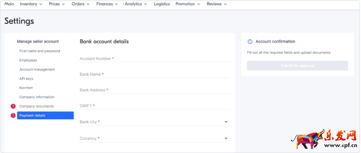This screenshot has width=361, height=153.
Task: Expand the Prices menu
Action: click(x=56, y=4)
